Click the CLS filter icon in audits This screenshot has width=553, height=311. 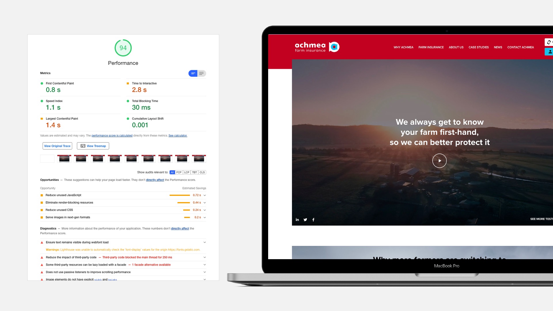click(202, 172)
